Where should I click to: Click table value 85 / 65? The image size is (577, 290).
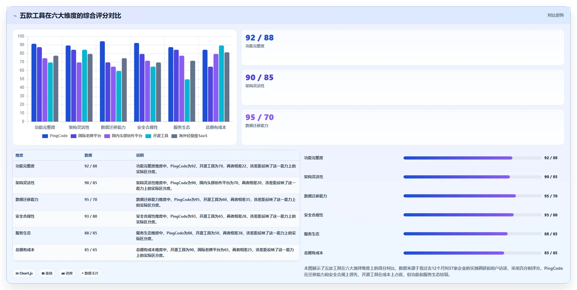click(91, 250)
